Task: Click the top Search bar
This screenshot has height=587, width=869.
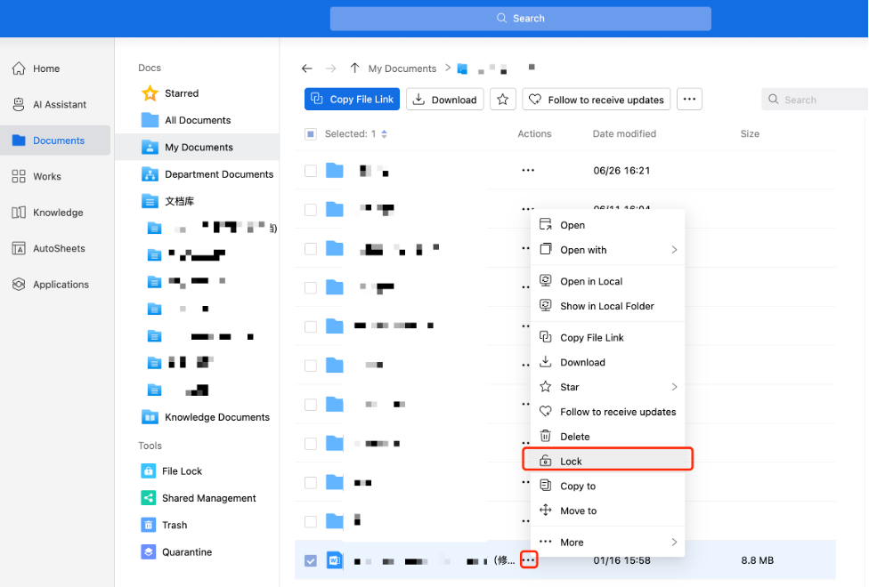Action: point(521,19)
